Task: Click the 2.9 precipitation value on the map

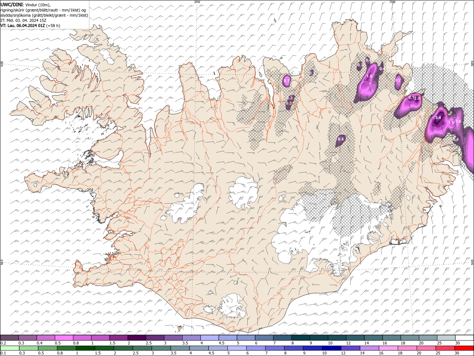Action: (x=417, y=99)
